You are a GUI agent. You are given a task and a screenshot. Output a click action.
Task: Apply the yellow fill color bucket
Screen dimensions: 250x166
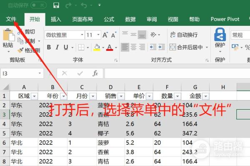point(97,47)
